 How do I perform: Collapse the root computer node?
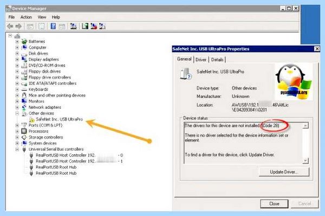click(10, 36)
